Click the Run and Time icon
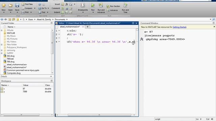This screenshot has height=121, width=216. 125,5
